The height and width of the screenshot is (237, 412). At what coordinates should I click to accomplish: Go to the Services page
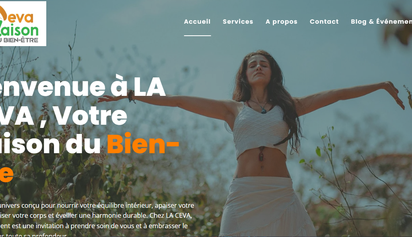[238, 22]
